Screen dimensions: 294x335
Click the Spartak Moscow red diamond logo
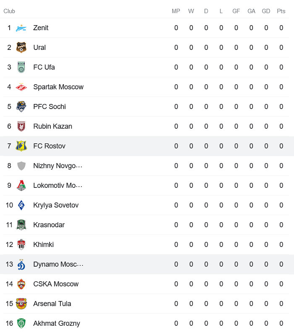(x=21, y=87)
